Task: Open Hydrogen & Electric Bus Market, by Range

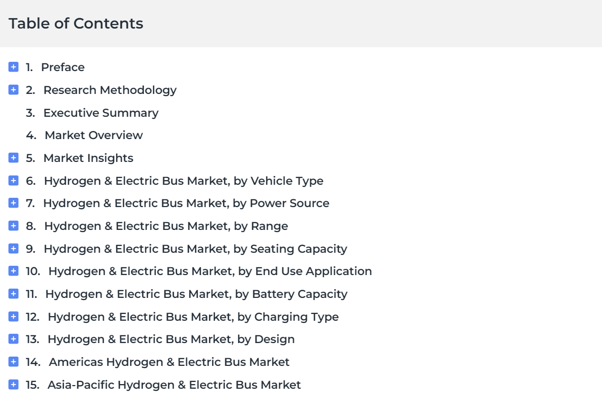Action: (x=166, y=226)
